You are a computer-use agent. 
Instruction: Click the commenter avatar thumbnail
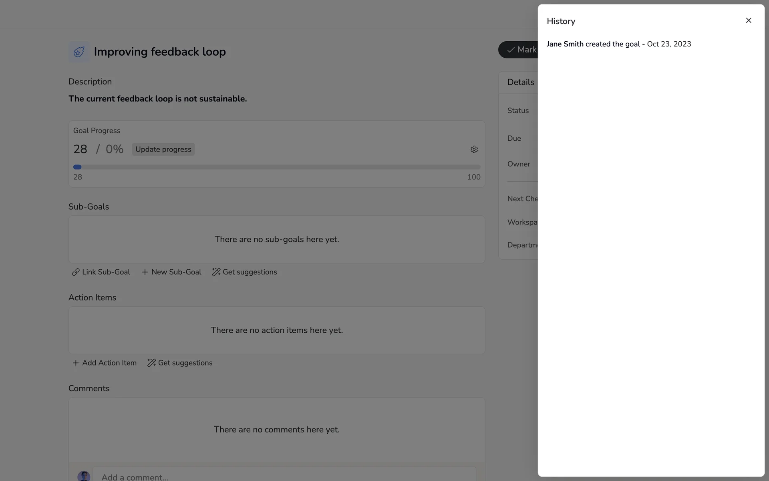(84, 476)
